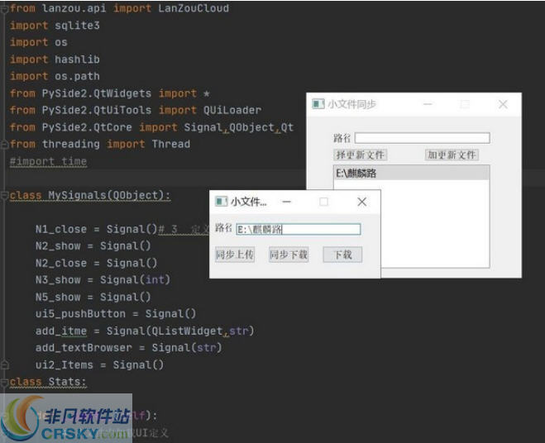Viewport: 545px width, 443px height.
Task: Click the add_itme signal line
Action: (x=145, y=331)
